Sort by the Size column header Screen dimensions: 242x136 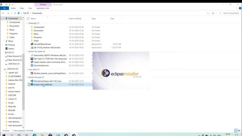pos(112,19)
